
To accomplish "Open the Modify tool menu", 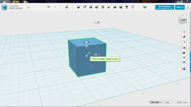I will coord(97,7).
